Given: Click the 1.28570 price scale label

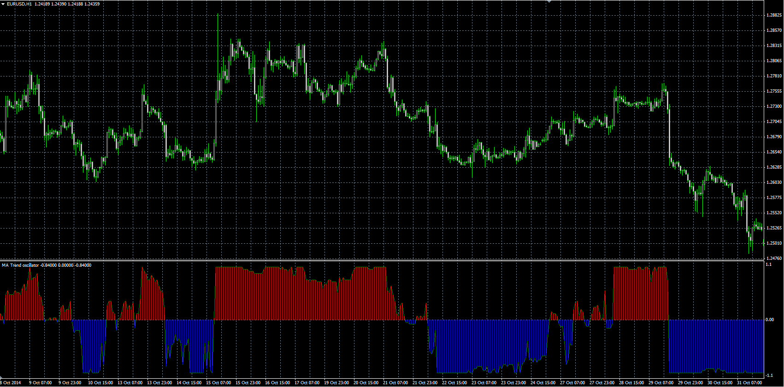Looking at the screenshot, I should pos(774,30).
